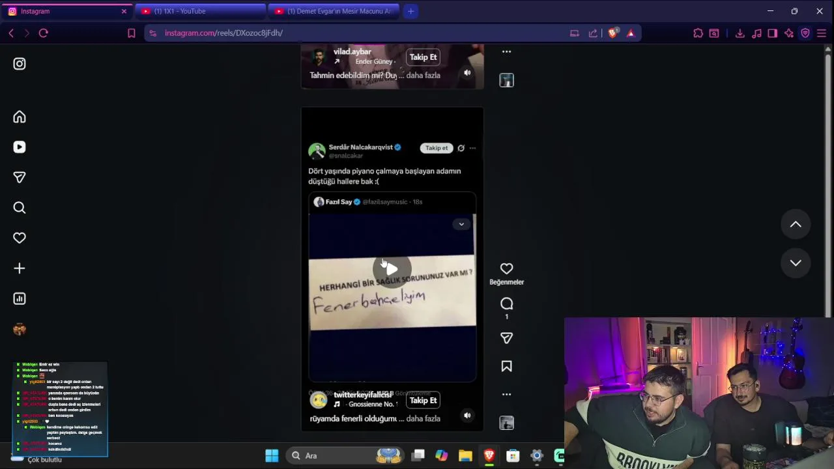Open Brave Rewards triangle icon
Viewport: 834px width, 469px height.
630,33
